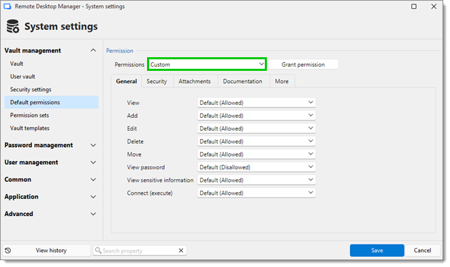Select Permission sets in the sidebar
The width and height of the screenshot is (450, 267).
(x=51, y=115)
